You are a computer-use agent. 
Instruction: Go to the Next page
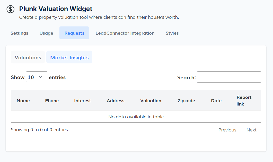click(x=251, y=130)
